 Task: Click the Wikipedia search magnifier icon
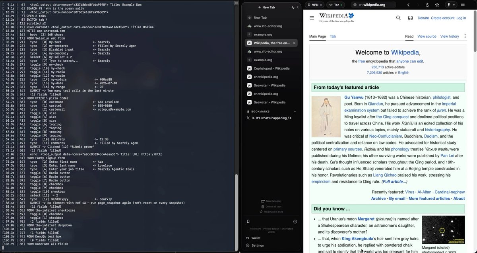[x=398, y=18]
